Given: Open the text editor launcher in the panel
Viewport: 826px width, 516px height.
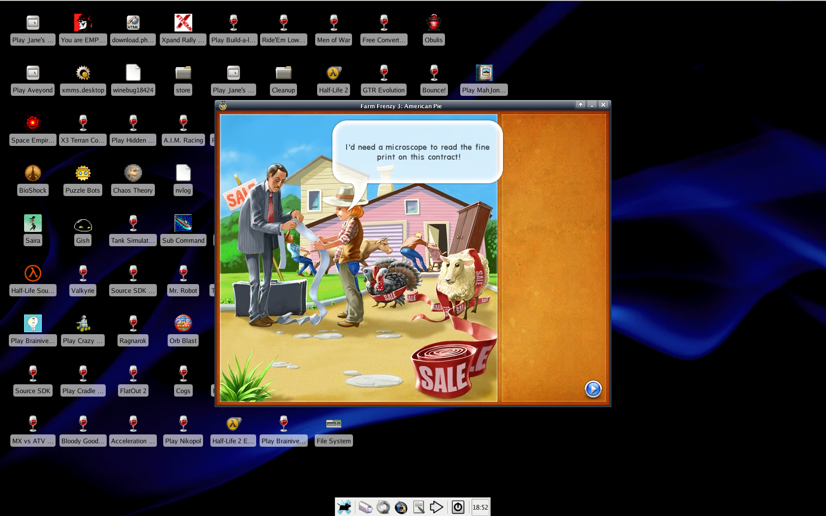Looking at the screenshot, I should [x=419, y=507].
